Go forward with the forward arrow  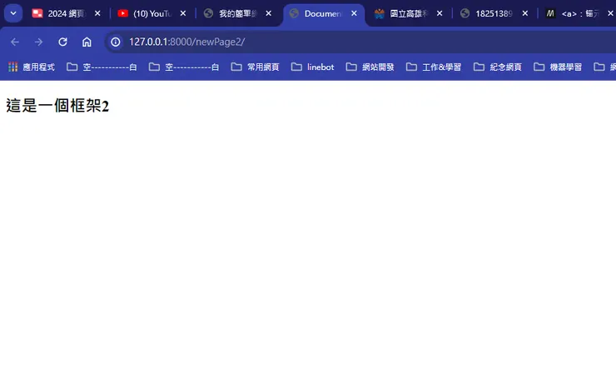click(38, 42)
